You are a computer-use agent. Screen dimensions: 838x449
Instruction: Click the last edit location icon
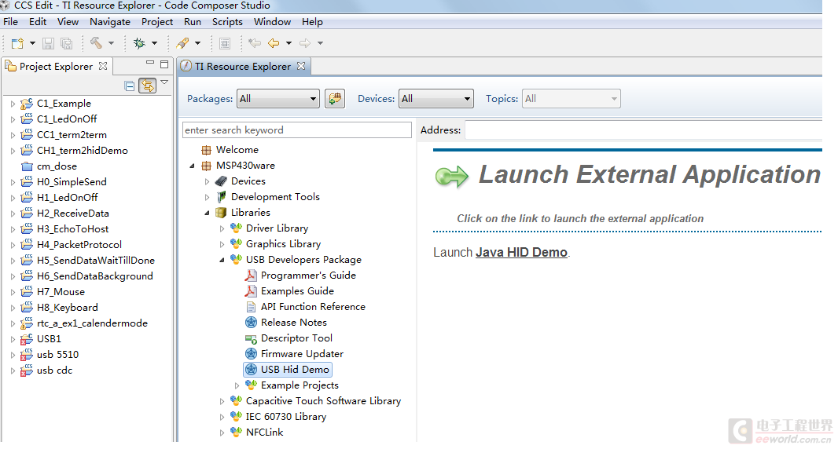[255, 43]
